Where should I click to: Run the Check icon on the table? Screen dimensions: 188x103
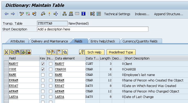click(43, 14)
